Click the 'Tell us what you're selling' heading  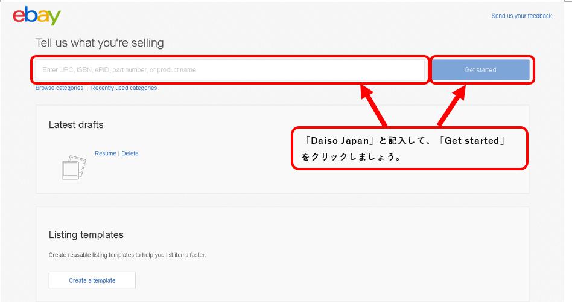click(100, 43)
